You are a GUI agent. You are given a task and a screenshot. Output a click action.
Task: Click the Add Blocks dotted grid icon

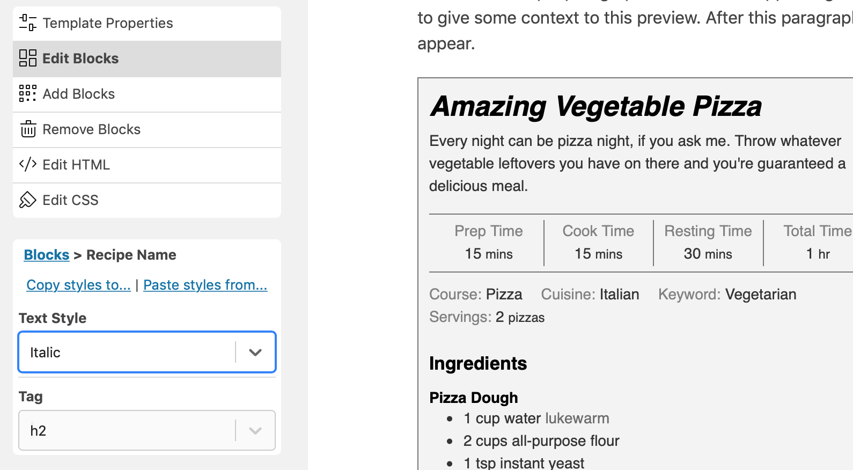(x=27, y=94)
